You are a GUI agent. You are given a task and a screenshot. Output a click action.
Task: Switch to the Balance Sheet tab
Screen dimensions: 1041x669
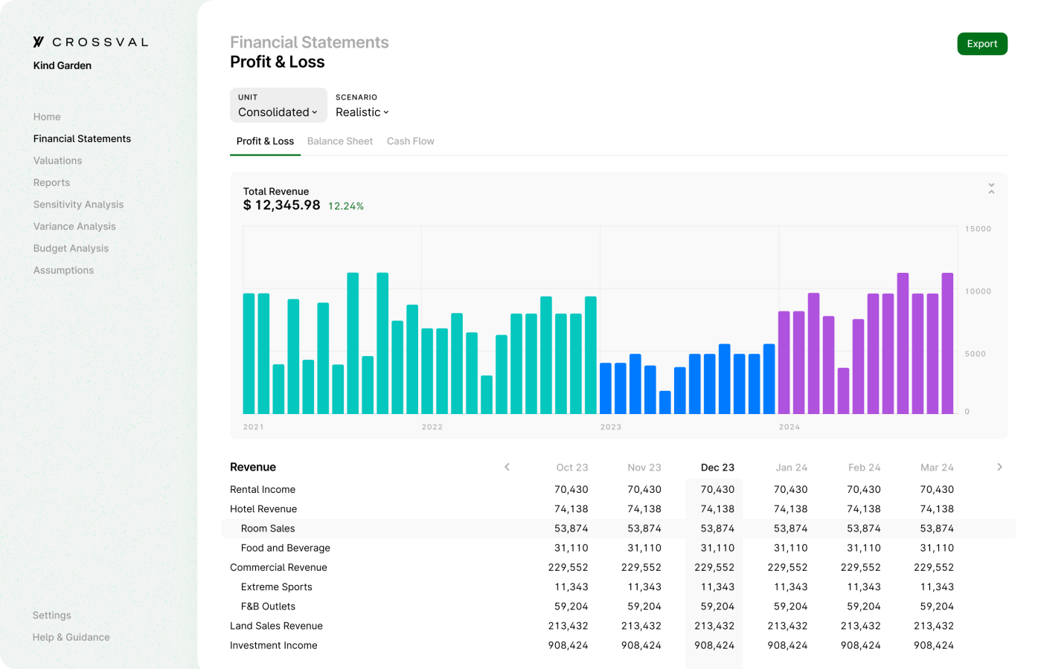pos(340,141)
